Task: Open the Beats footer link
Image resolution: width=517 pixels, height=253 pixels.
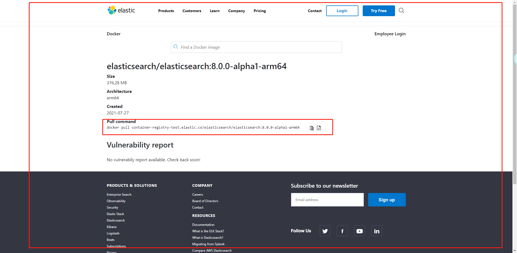Action: (x=110, y=240)
